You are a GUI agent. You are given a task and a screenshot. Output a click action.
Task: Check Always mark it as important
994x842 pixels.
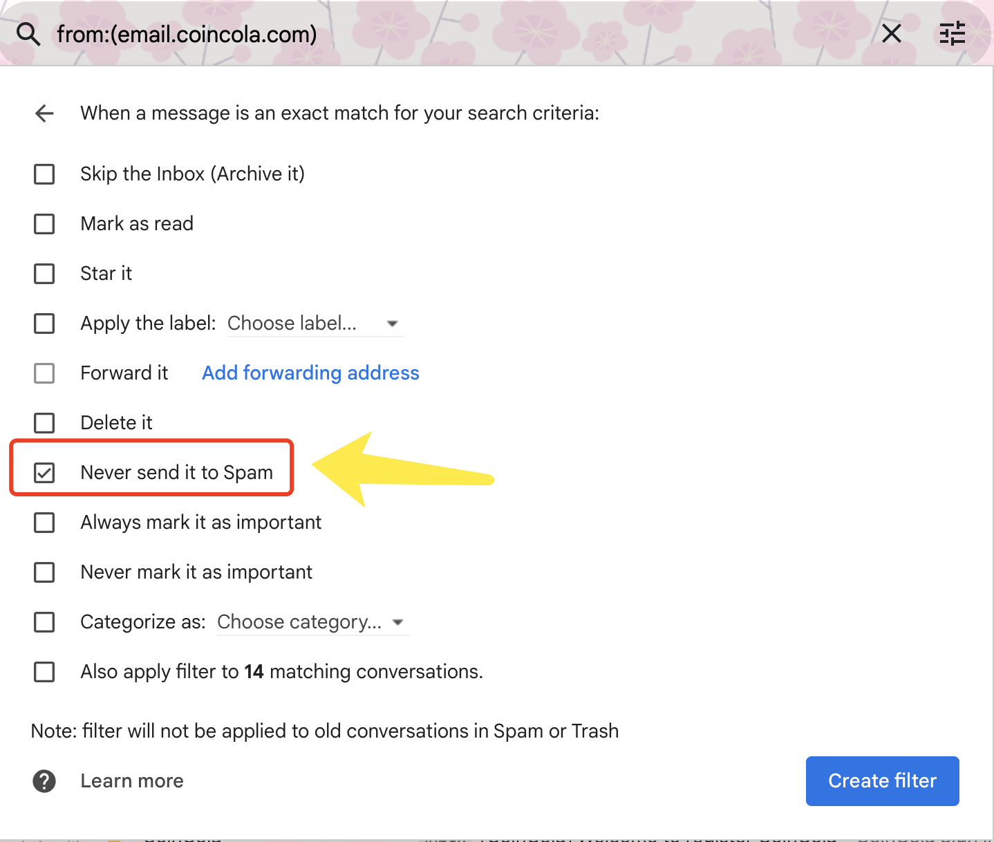click(44, 523)
